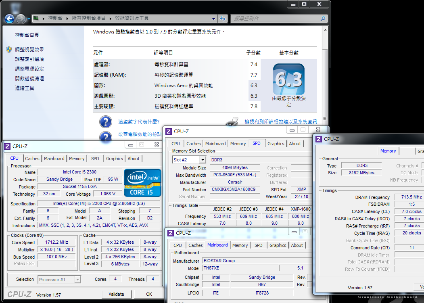Open 這些數字代表什麼? help link
The height and width of the screenshot is (303, 424).
(x=139, y=122)
